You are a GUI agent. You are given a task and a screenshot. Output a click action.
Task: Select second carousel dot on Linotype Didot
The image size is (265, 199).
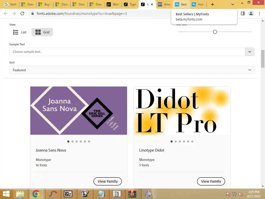click(176, 141)
